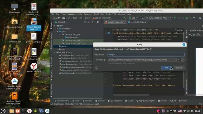Click the Make Project hammer icon
Image resolution: width=203 pixels, height=114 pixels.
click(125, 18)
